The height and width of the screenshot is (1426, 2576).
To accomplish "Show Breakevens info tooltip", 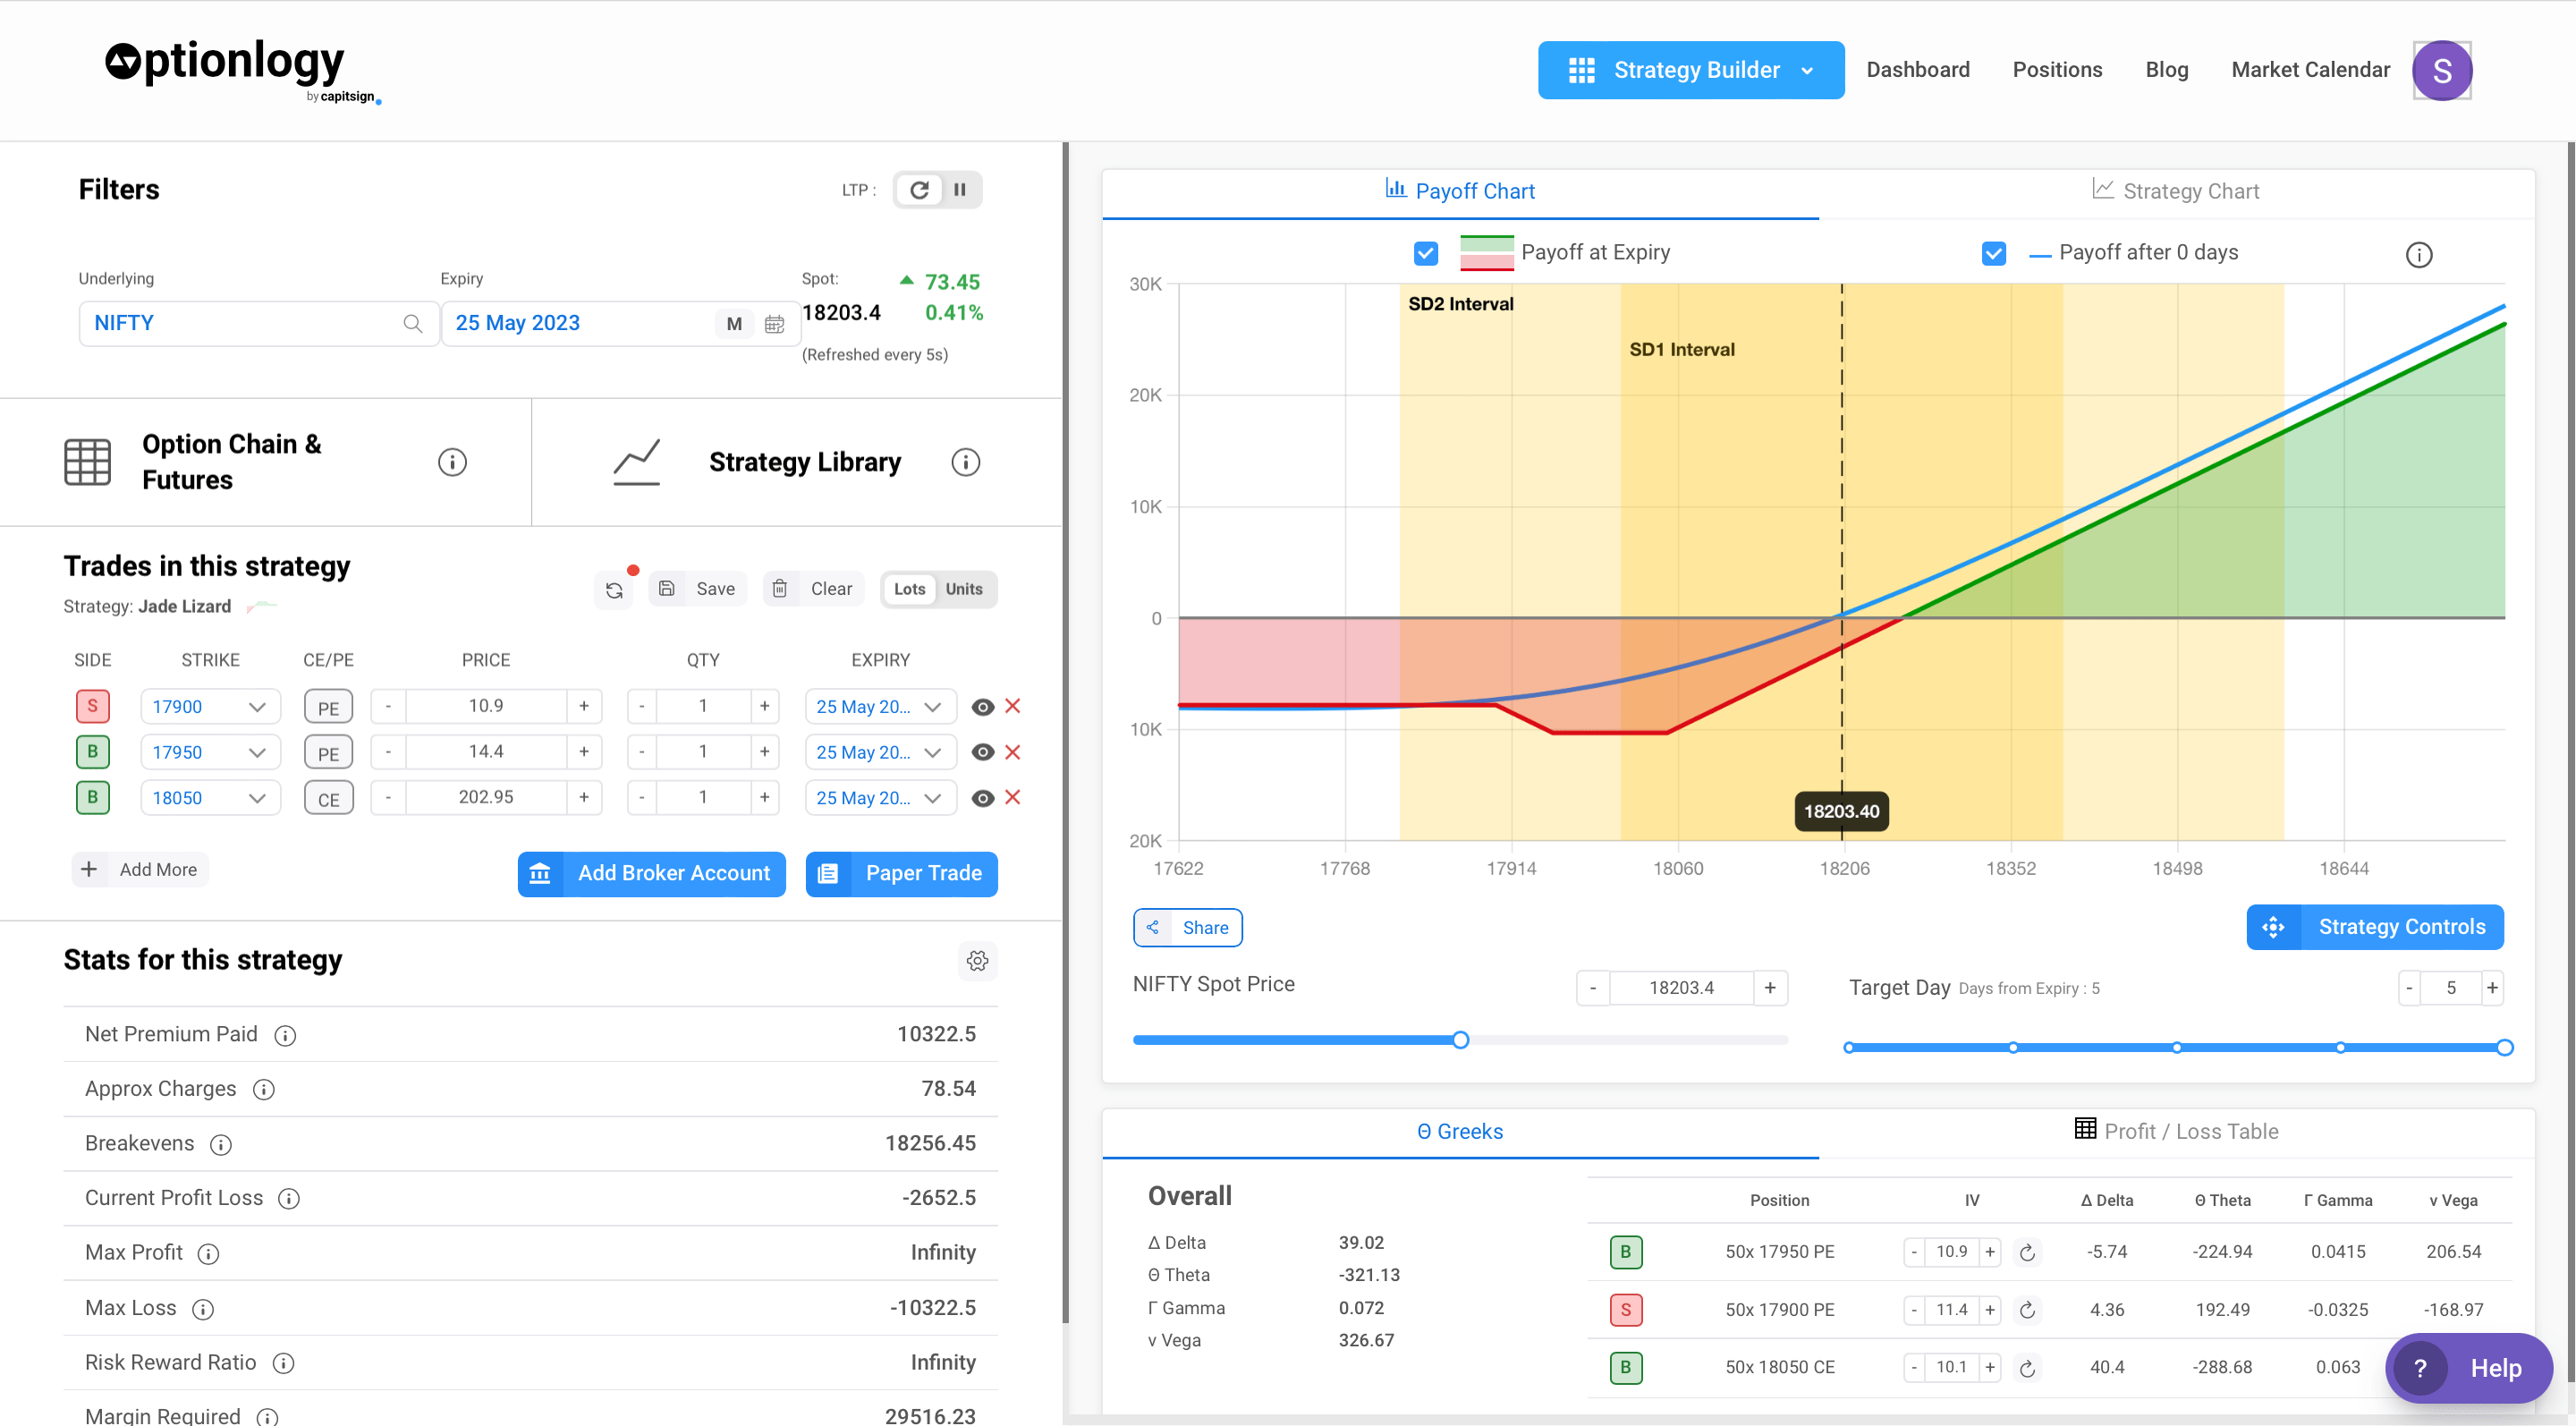I will (x=220, y=1144).
